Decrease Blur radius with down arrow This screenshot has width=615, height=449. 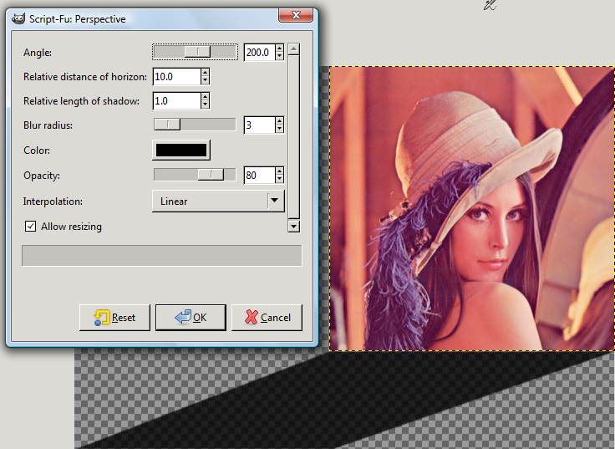pos(279,130)
